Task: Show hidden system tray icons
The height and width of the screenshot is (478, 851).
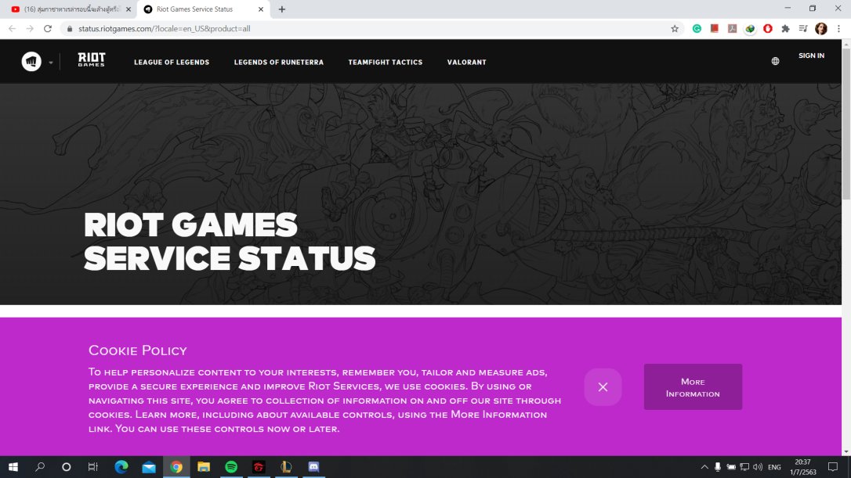Action: [704, 466]
